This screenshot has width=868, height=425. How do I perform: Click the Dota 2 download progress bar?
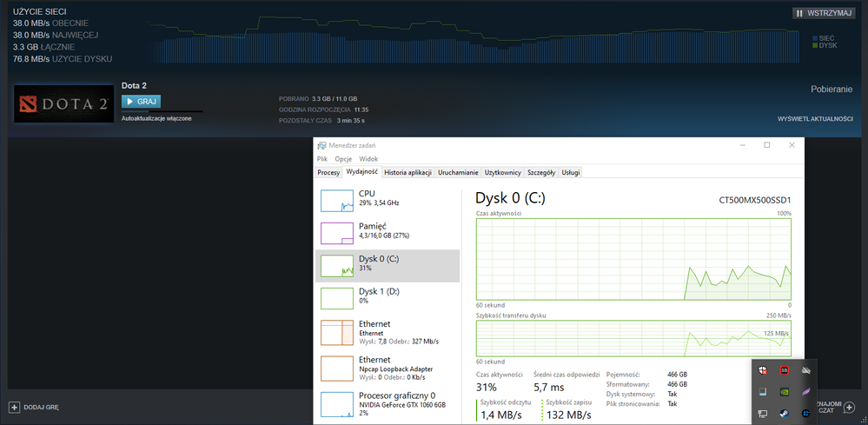(x=162, y=111)
